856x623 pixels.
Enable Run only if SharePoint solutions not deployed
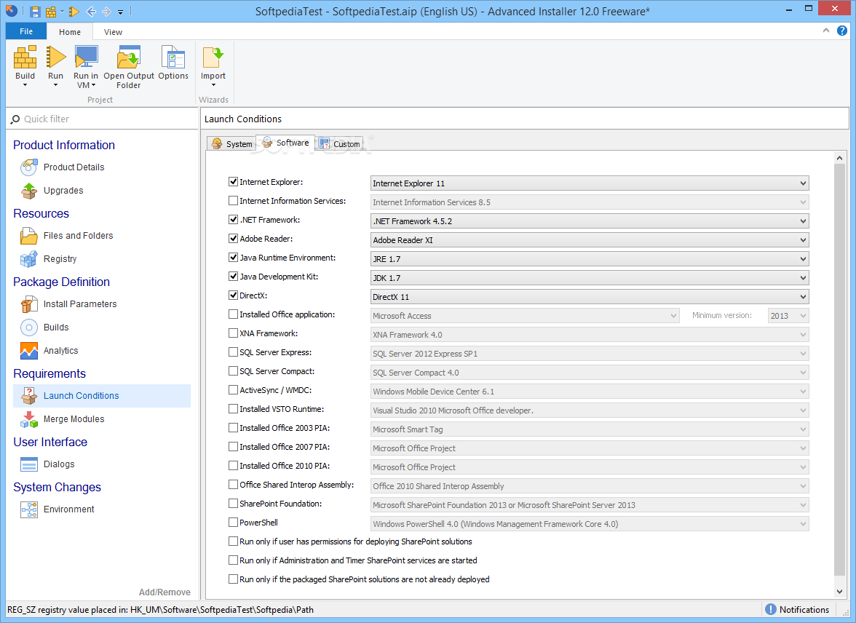(233, 579)
